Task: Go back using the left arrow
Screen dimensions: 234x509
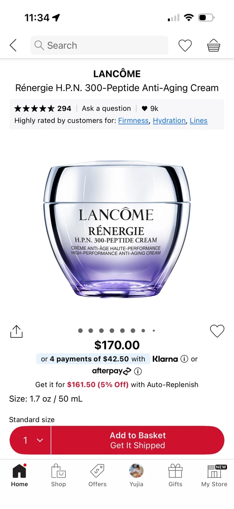Action: pyautogui.click(x=13, y=45)
